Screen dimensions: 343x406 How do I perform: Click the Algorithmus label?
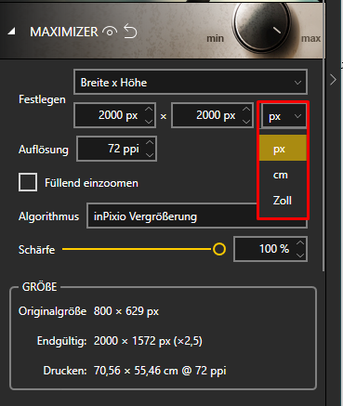click(x=48, y=216)
